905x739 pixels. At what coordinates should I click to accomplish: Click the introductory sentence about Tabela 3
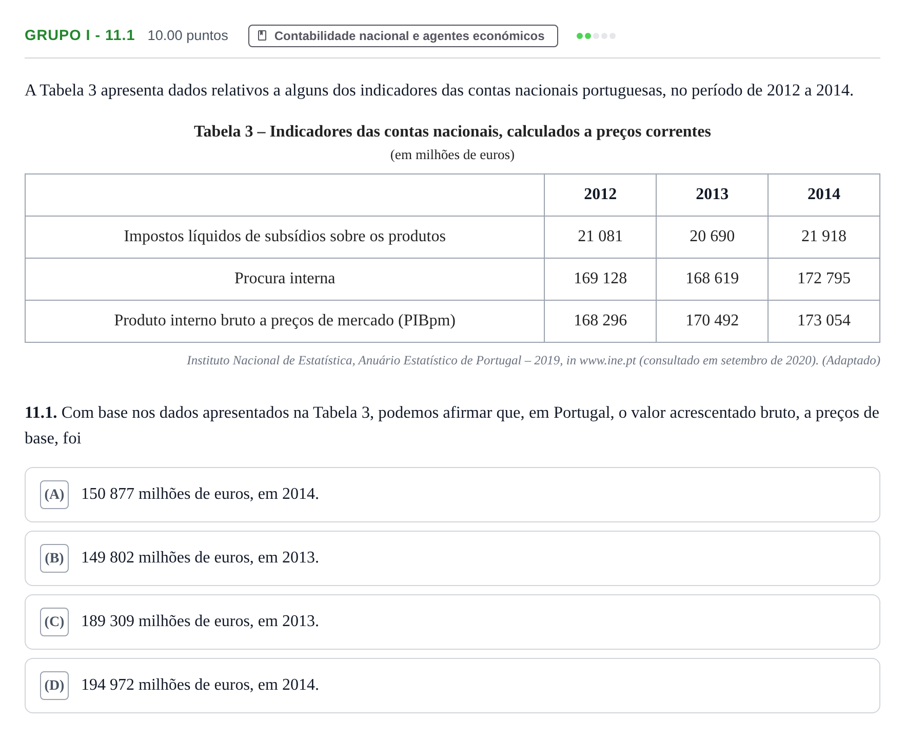pyautogui.click(x=439, y=90)
